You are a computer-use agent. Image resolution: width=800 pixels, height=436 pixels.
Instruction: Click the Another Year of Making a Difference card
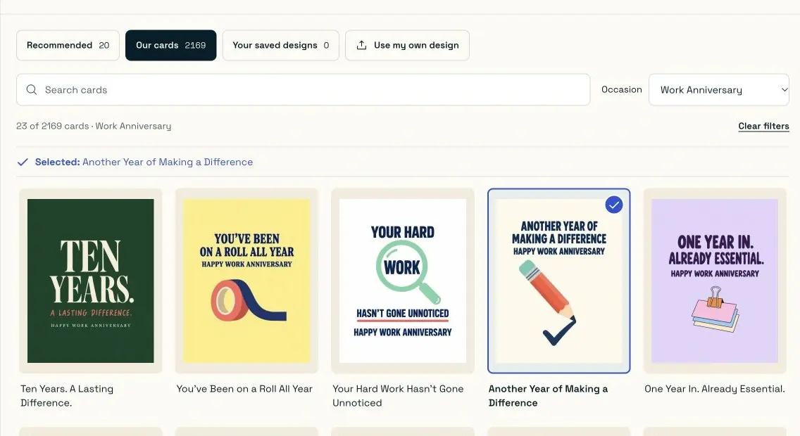click(x=558, y=281)
